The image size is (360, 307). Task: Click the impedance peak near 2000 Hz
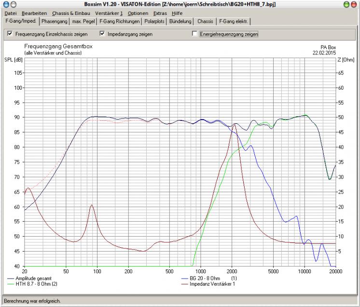tap(235, 124)
